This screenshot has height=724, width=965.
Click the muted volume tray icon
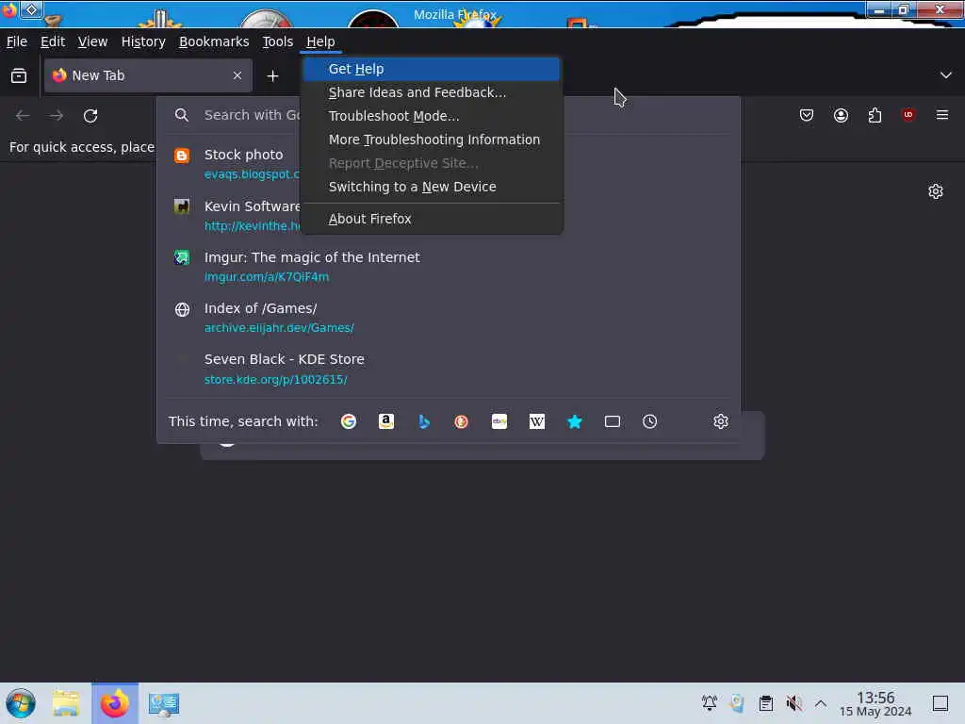tap(793, 702)
